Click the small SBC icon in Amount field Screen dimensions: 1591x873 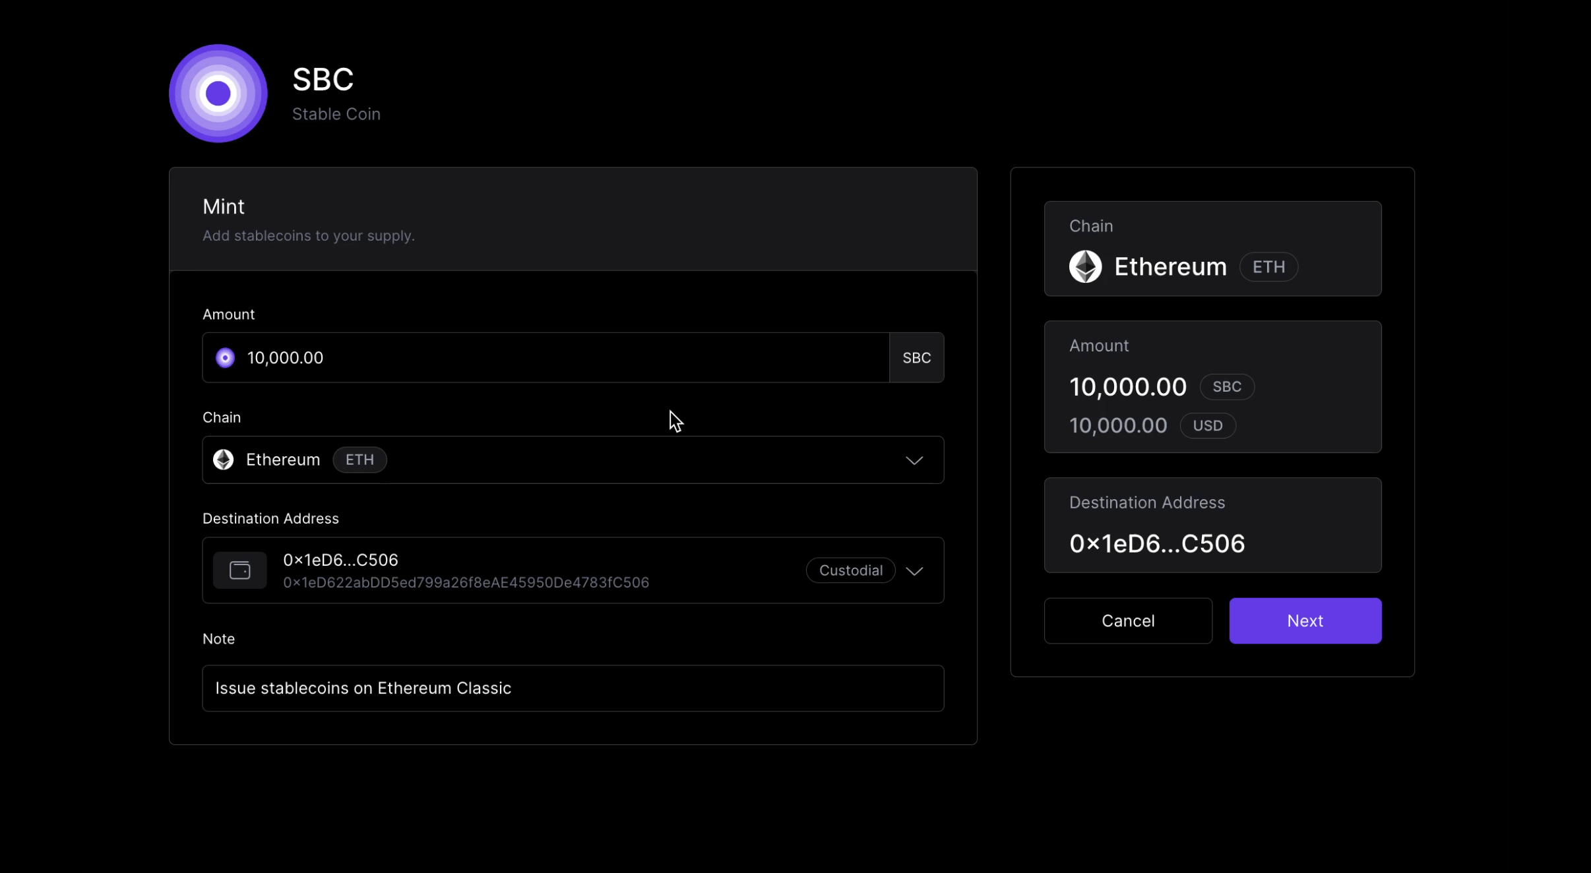click(225, 357)
